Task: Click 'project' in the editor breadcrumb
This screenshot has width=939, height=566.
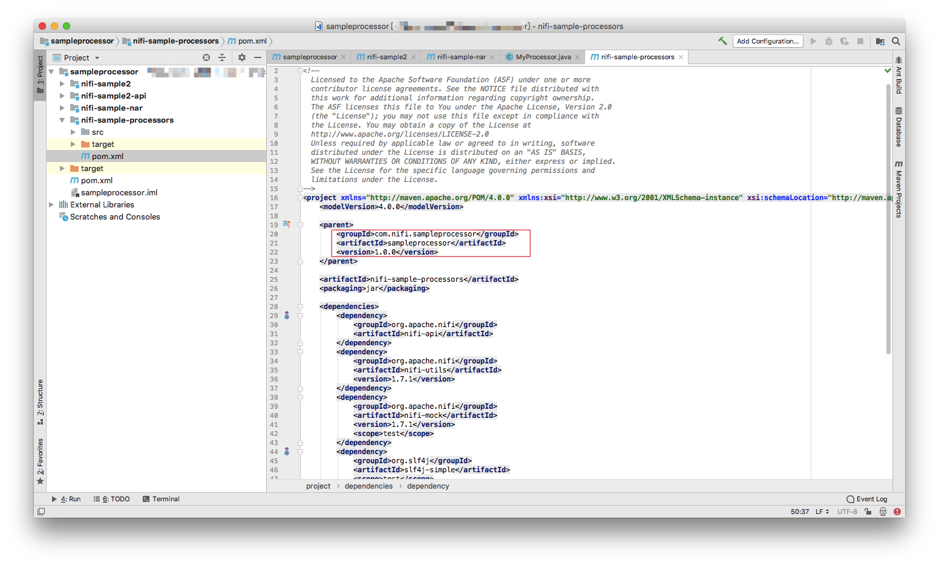Action: [x=318, y=486]
